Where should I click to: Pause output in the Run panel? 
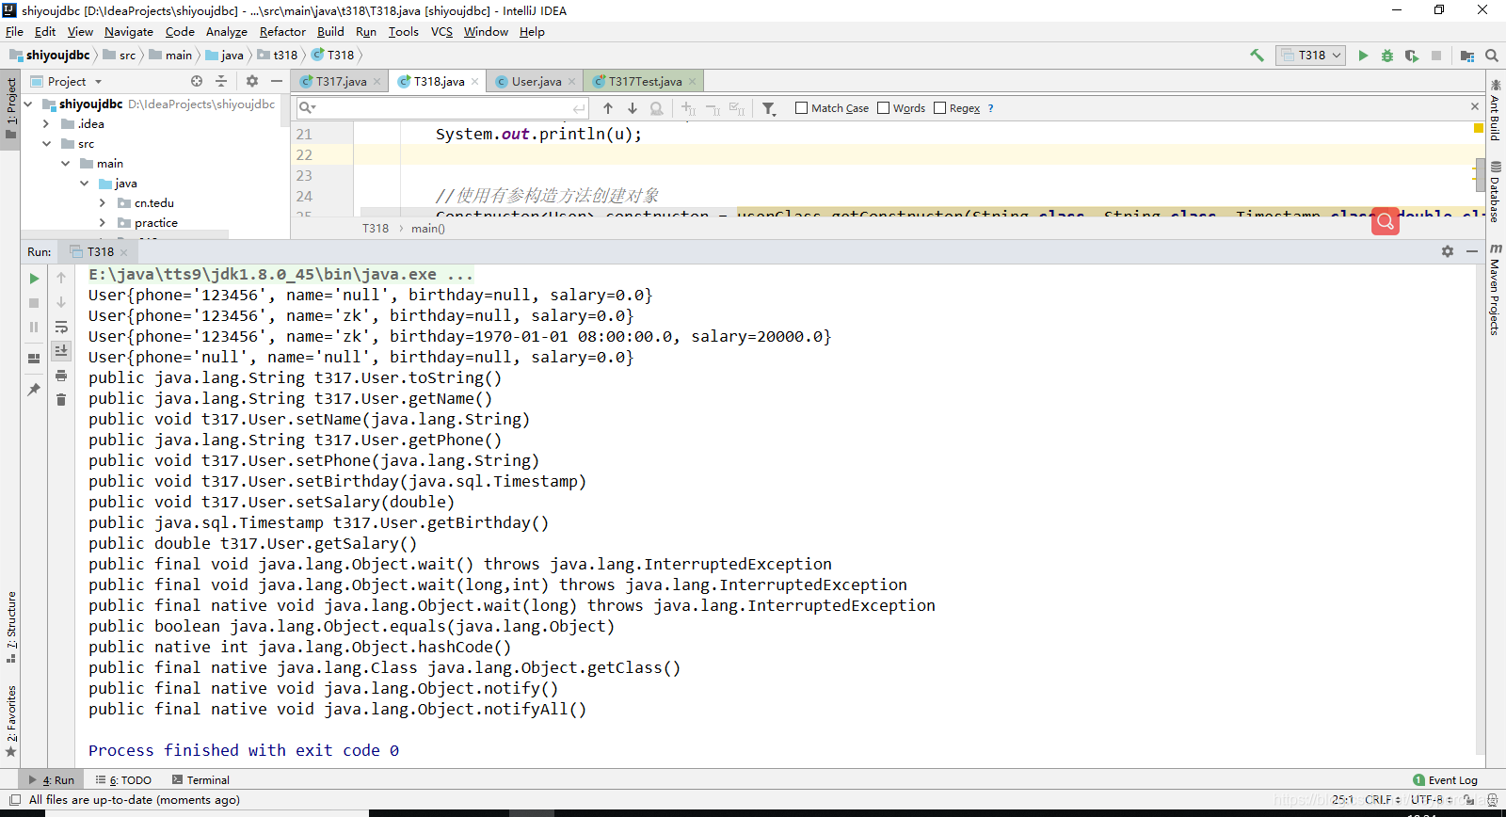tap(34, 327)
